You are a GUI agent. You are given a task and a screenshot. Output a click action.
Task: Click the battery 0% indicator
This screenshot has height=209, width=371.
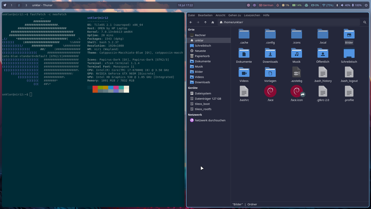315,5
